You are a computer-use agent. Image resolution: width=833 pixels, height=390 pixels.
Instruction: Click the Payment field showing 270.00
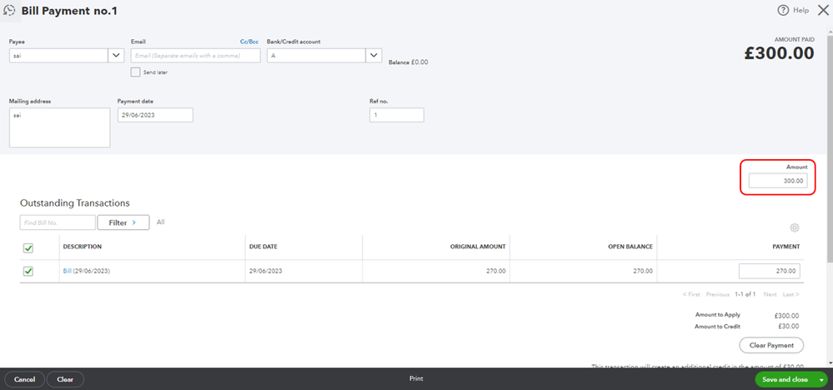pos(770,271)
